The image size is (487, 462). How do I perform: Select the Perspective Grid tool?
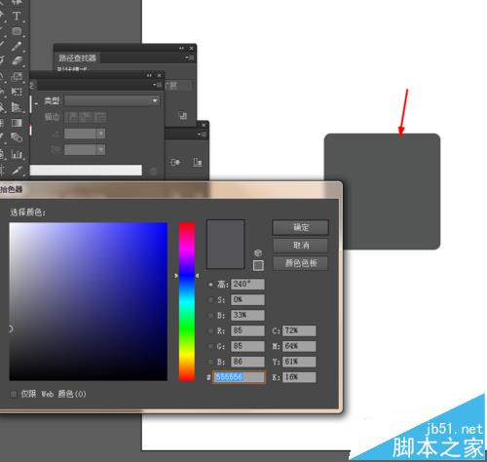pyautogui.click(x=17, y=107)
